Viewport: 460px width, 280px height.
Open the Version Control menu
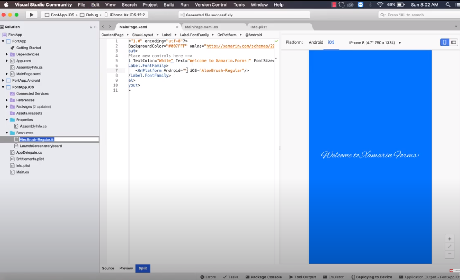[211, 5]
